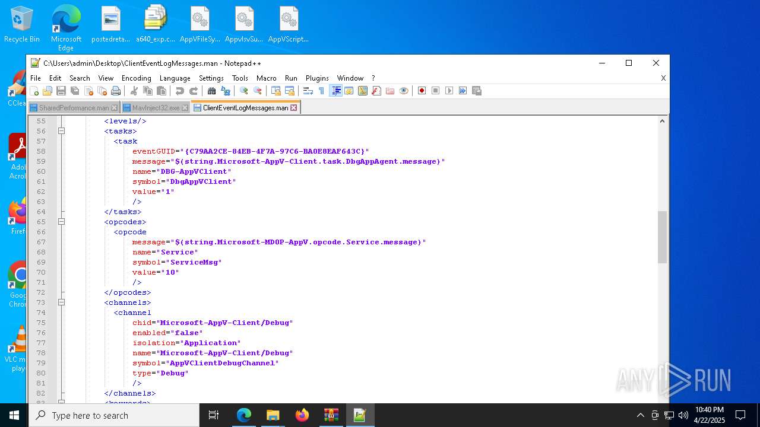Open the Edit menu

coord(55,78)
